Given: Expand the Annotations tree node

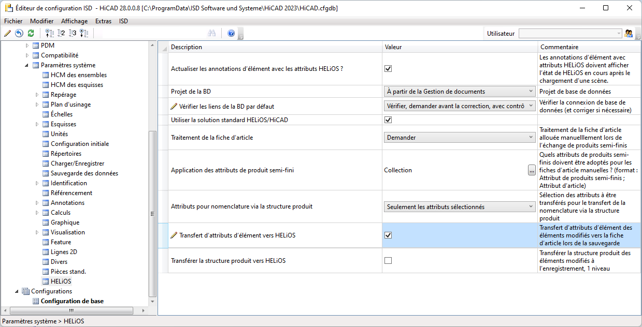Looking at the screenshot, I should [x=37, y=203].
